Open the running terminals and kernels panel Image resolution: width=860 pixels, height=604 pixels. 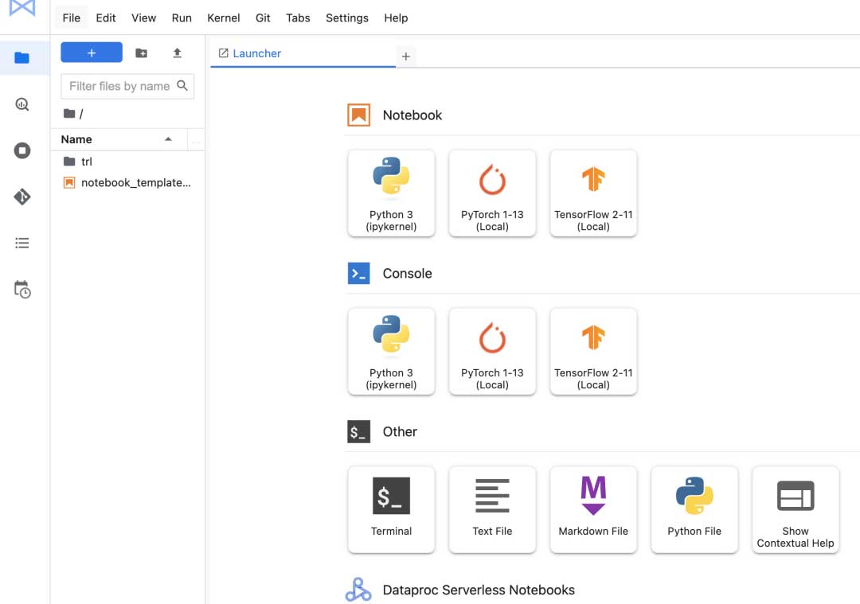22,150
